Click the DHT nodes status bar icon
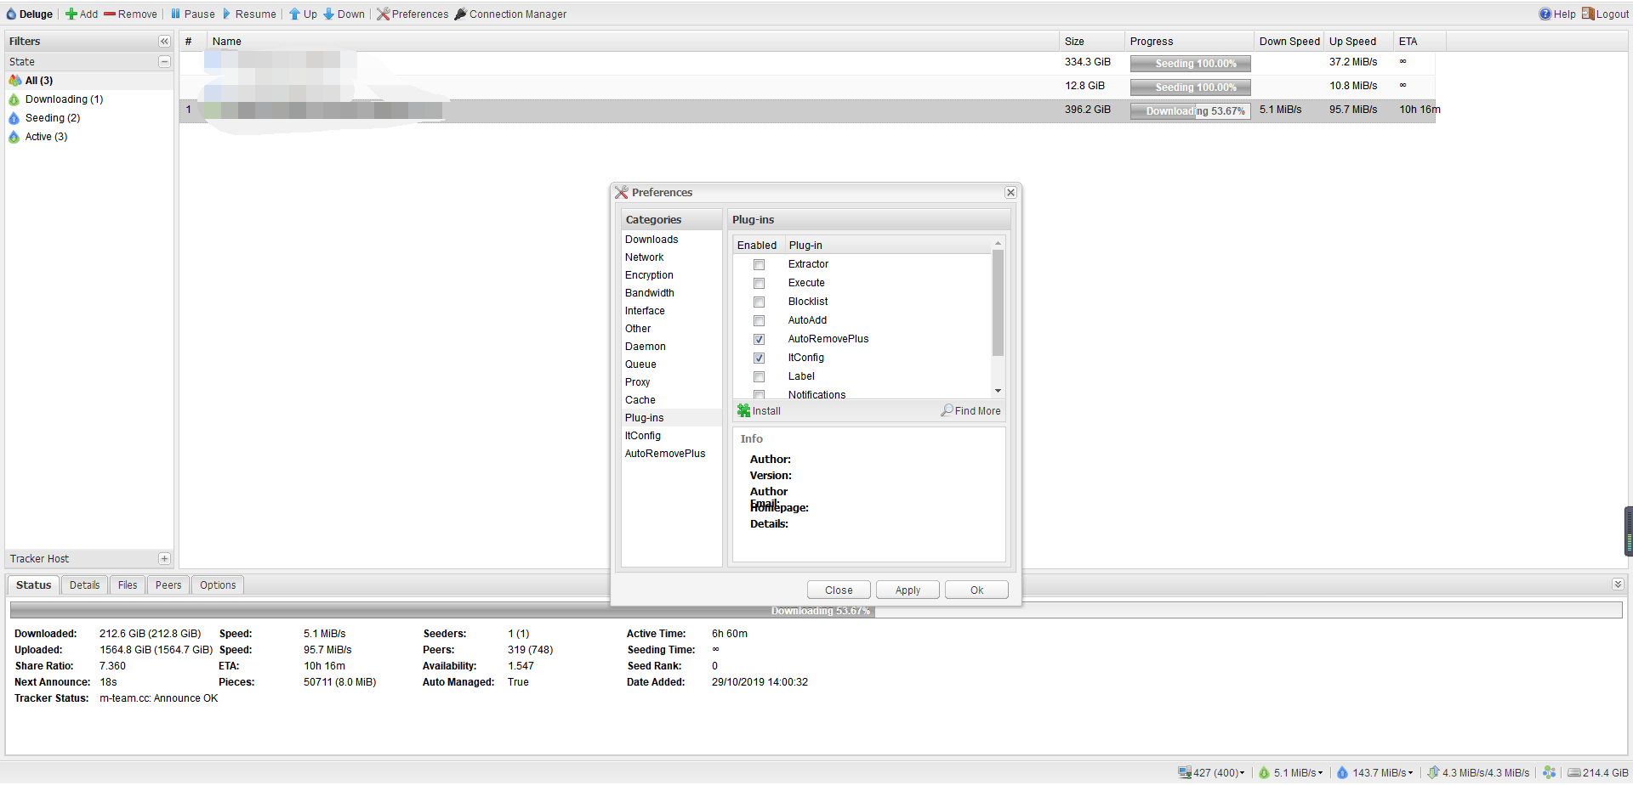 pos(1549,773)
